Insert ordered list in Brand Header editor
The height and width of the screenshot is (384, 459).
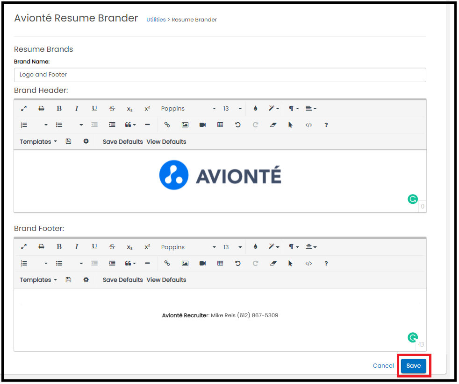[24, 125]
